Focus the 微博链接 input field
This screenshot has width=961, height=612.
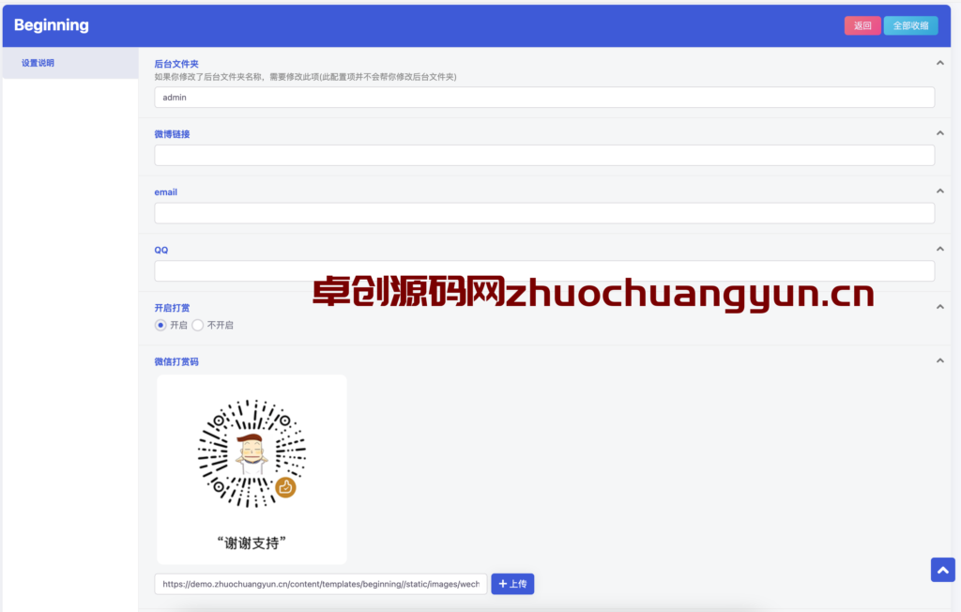pyautogui.click(x=544, y=155)
